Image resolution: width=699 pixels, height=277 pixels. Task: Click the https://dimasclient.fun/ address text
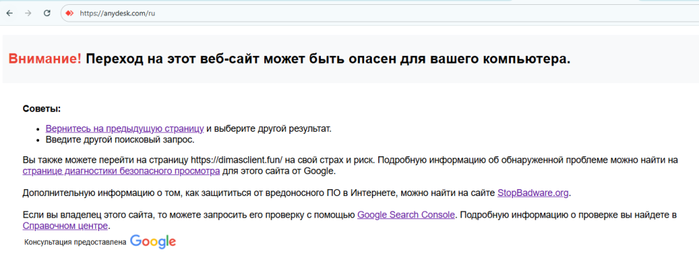pyautogui.click(x=236, y=159)
